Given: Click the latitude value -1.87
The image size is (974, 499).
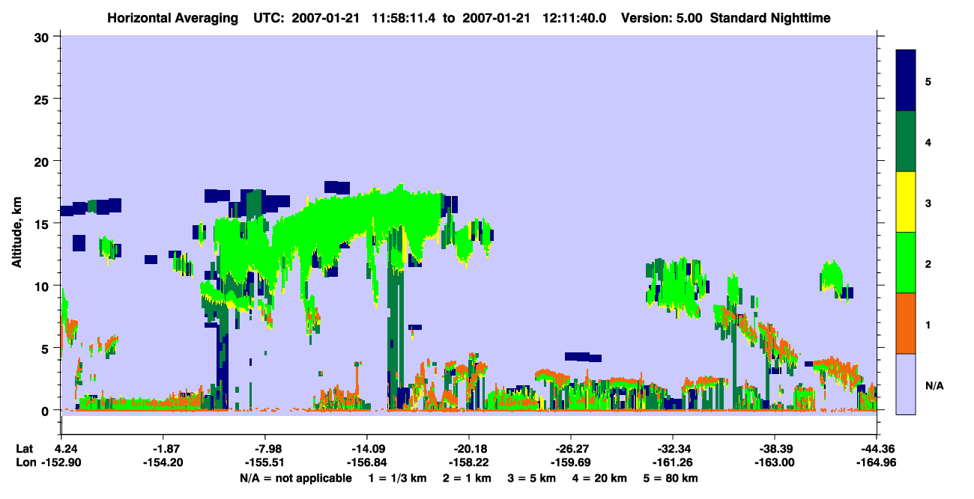Looking at the screenshot, I should click(x=163, y=449).
